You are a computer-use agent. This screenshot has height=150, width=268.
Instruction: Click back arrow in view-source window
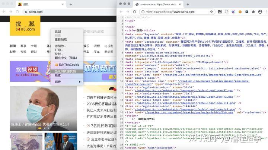pos(121,12)
